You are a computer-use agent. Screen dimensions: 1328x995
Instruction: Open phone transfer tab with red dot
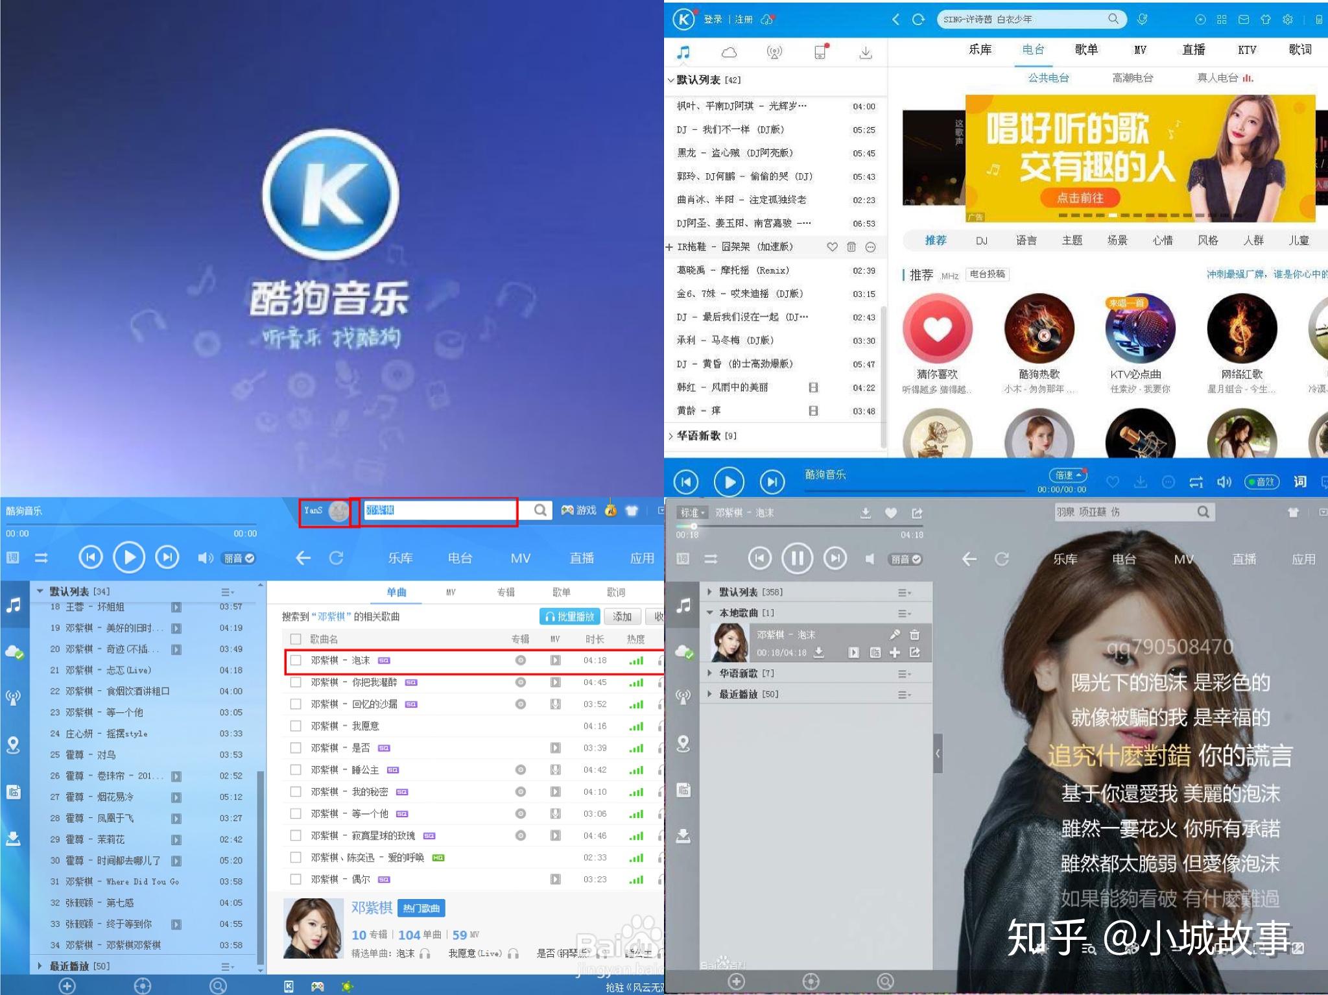click(x=821, y=52)
